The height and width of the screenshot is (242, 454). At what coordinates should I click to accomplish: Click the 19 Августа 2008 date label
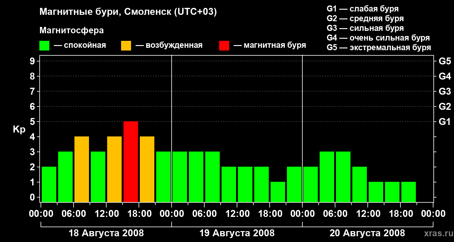(237, 233)
